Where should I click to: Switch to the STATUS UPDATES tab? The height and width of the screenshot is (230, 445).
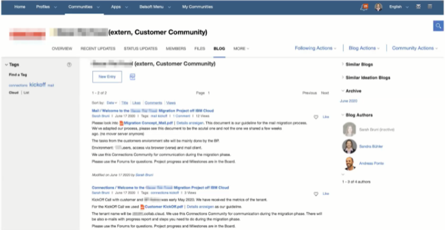click(x=140, y=49)
